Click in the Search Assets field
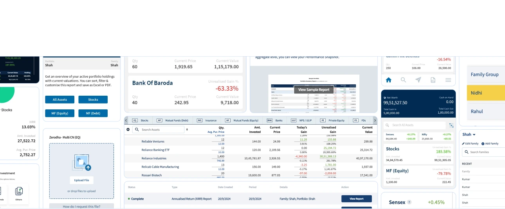Viewport: 505px width, 209px height. pos(158,129)
